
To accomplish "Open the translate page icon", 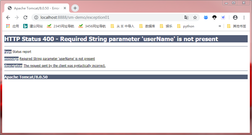I will tap(186, 17).
